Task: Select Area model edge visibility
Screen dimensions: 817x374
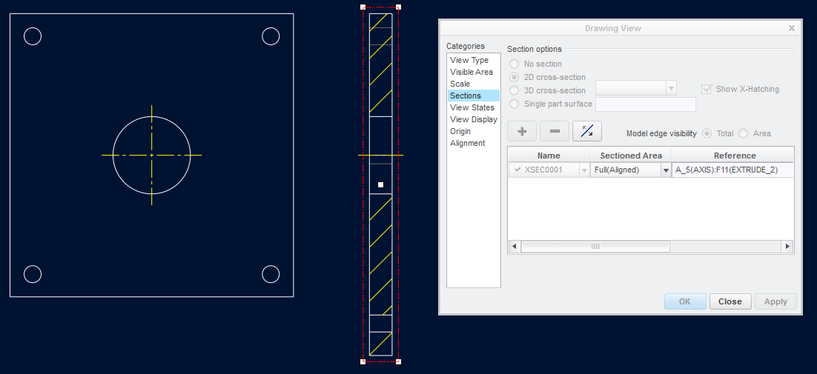Action: [743, 133]
